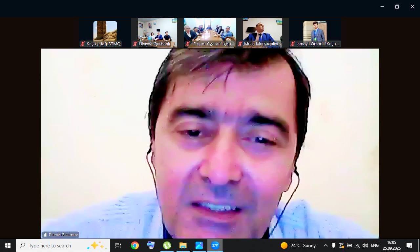
Task: Open the Wi-Fi network icon in tray
Action: (x=357, y=245)
